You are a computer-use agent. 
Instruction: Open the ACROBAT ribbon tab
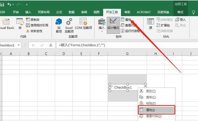point(144,12)
